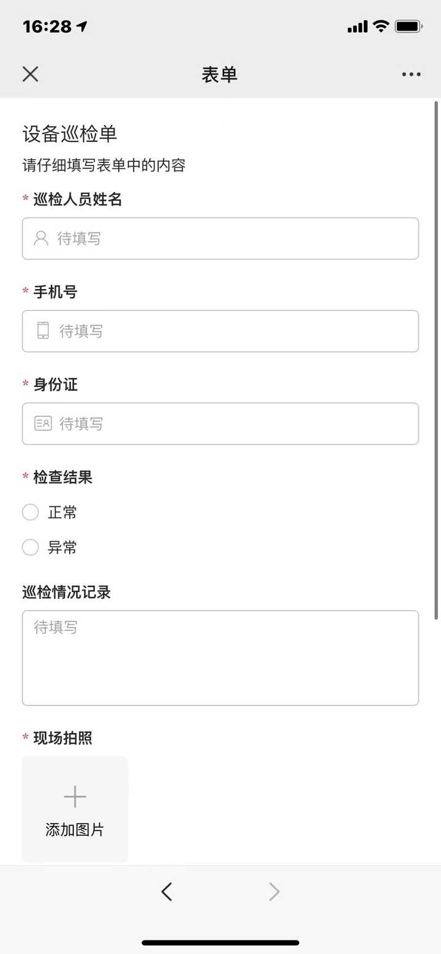Tap the phone icon in 手机号 field

43,331
